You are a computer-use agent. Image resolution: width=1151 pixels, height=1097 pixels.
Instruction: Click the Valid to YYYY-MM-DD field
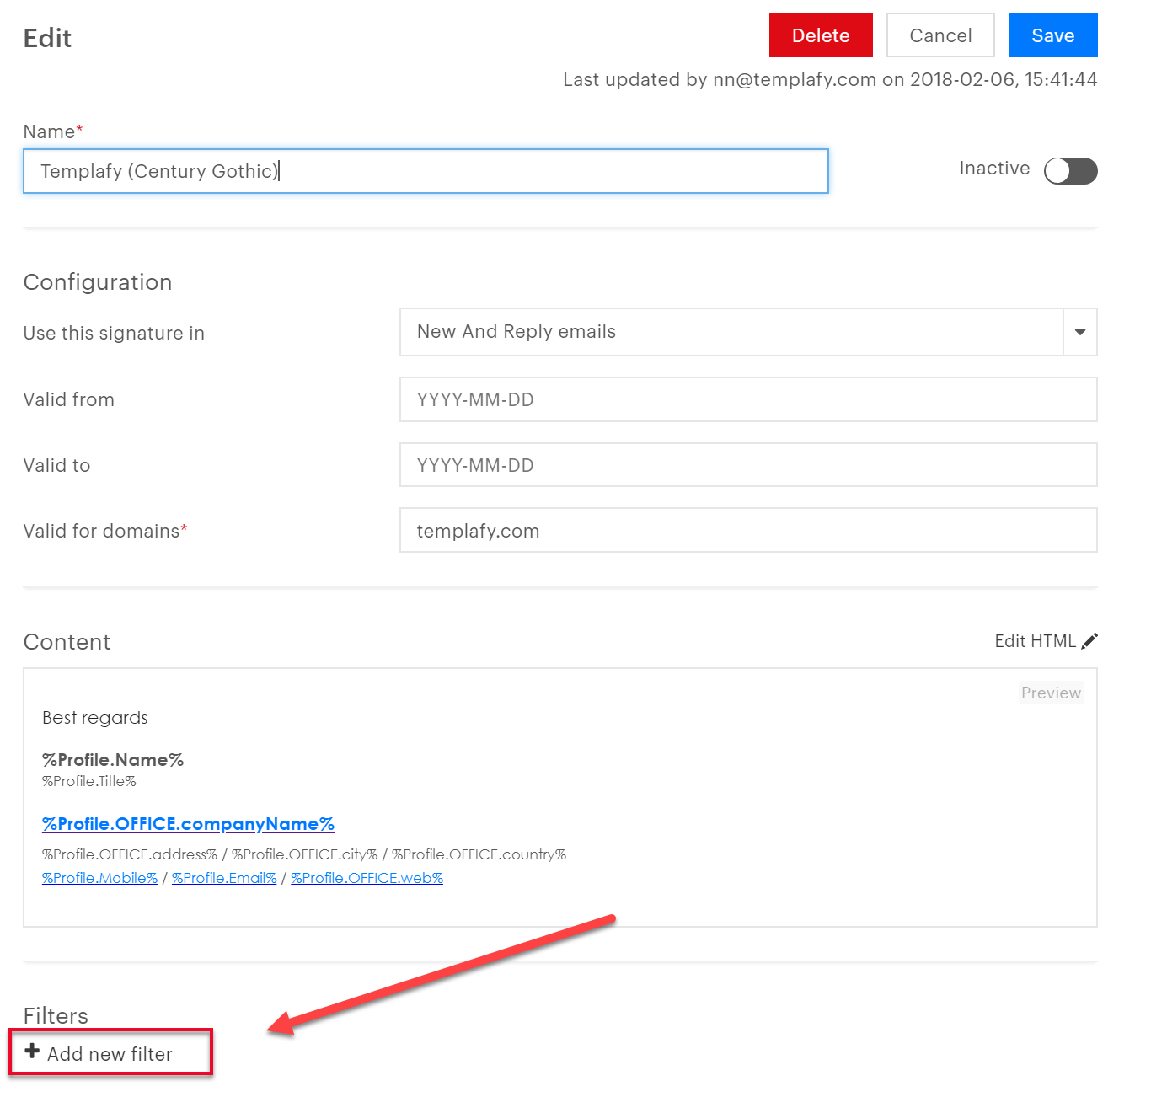[747, 464]
